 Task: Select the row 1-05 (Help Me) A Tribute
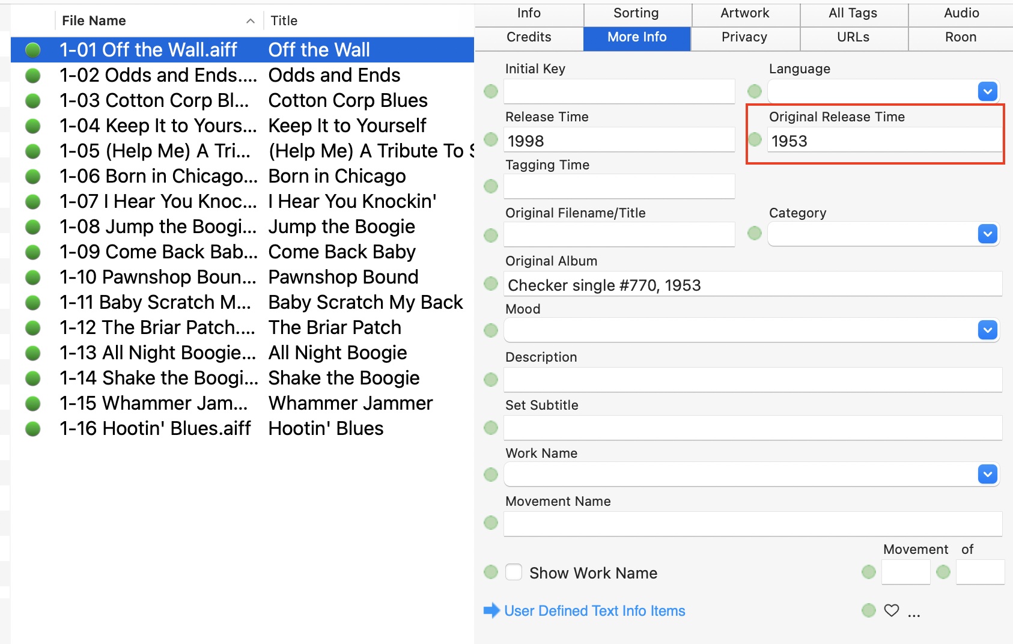(243, 151)
